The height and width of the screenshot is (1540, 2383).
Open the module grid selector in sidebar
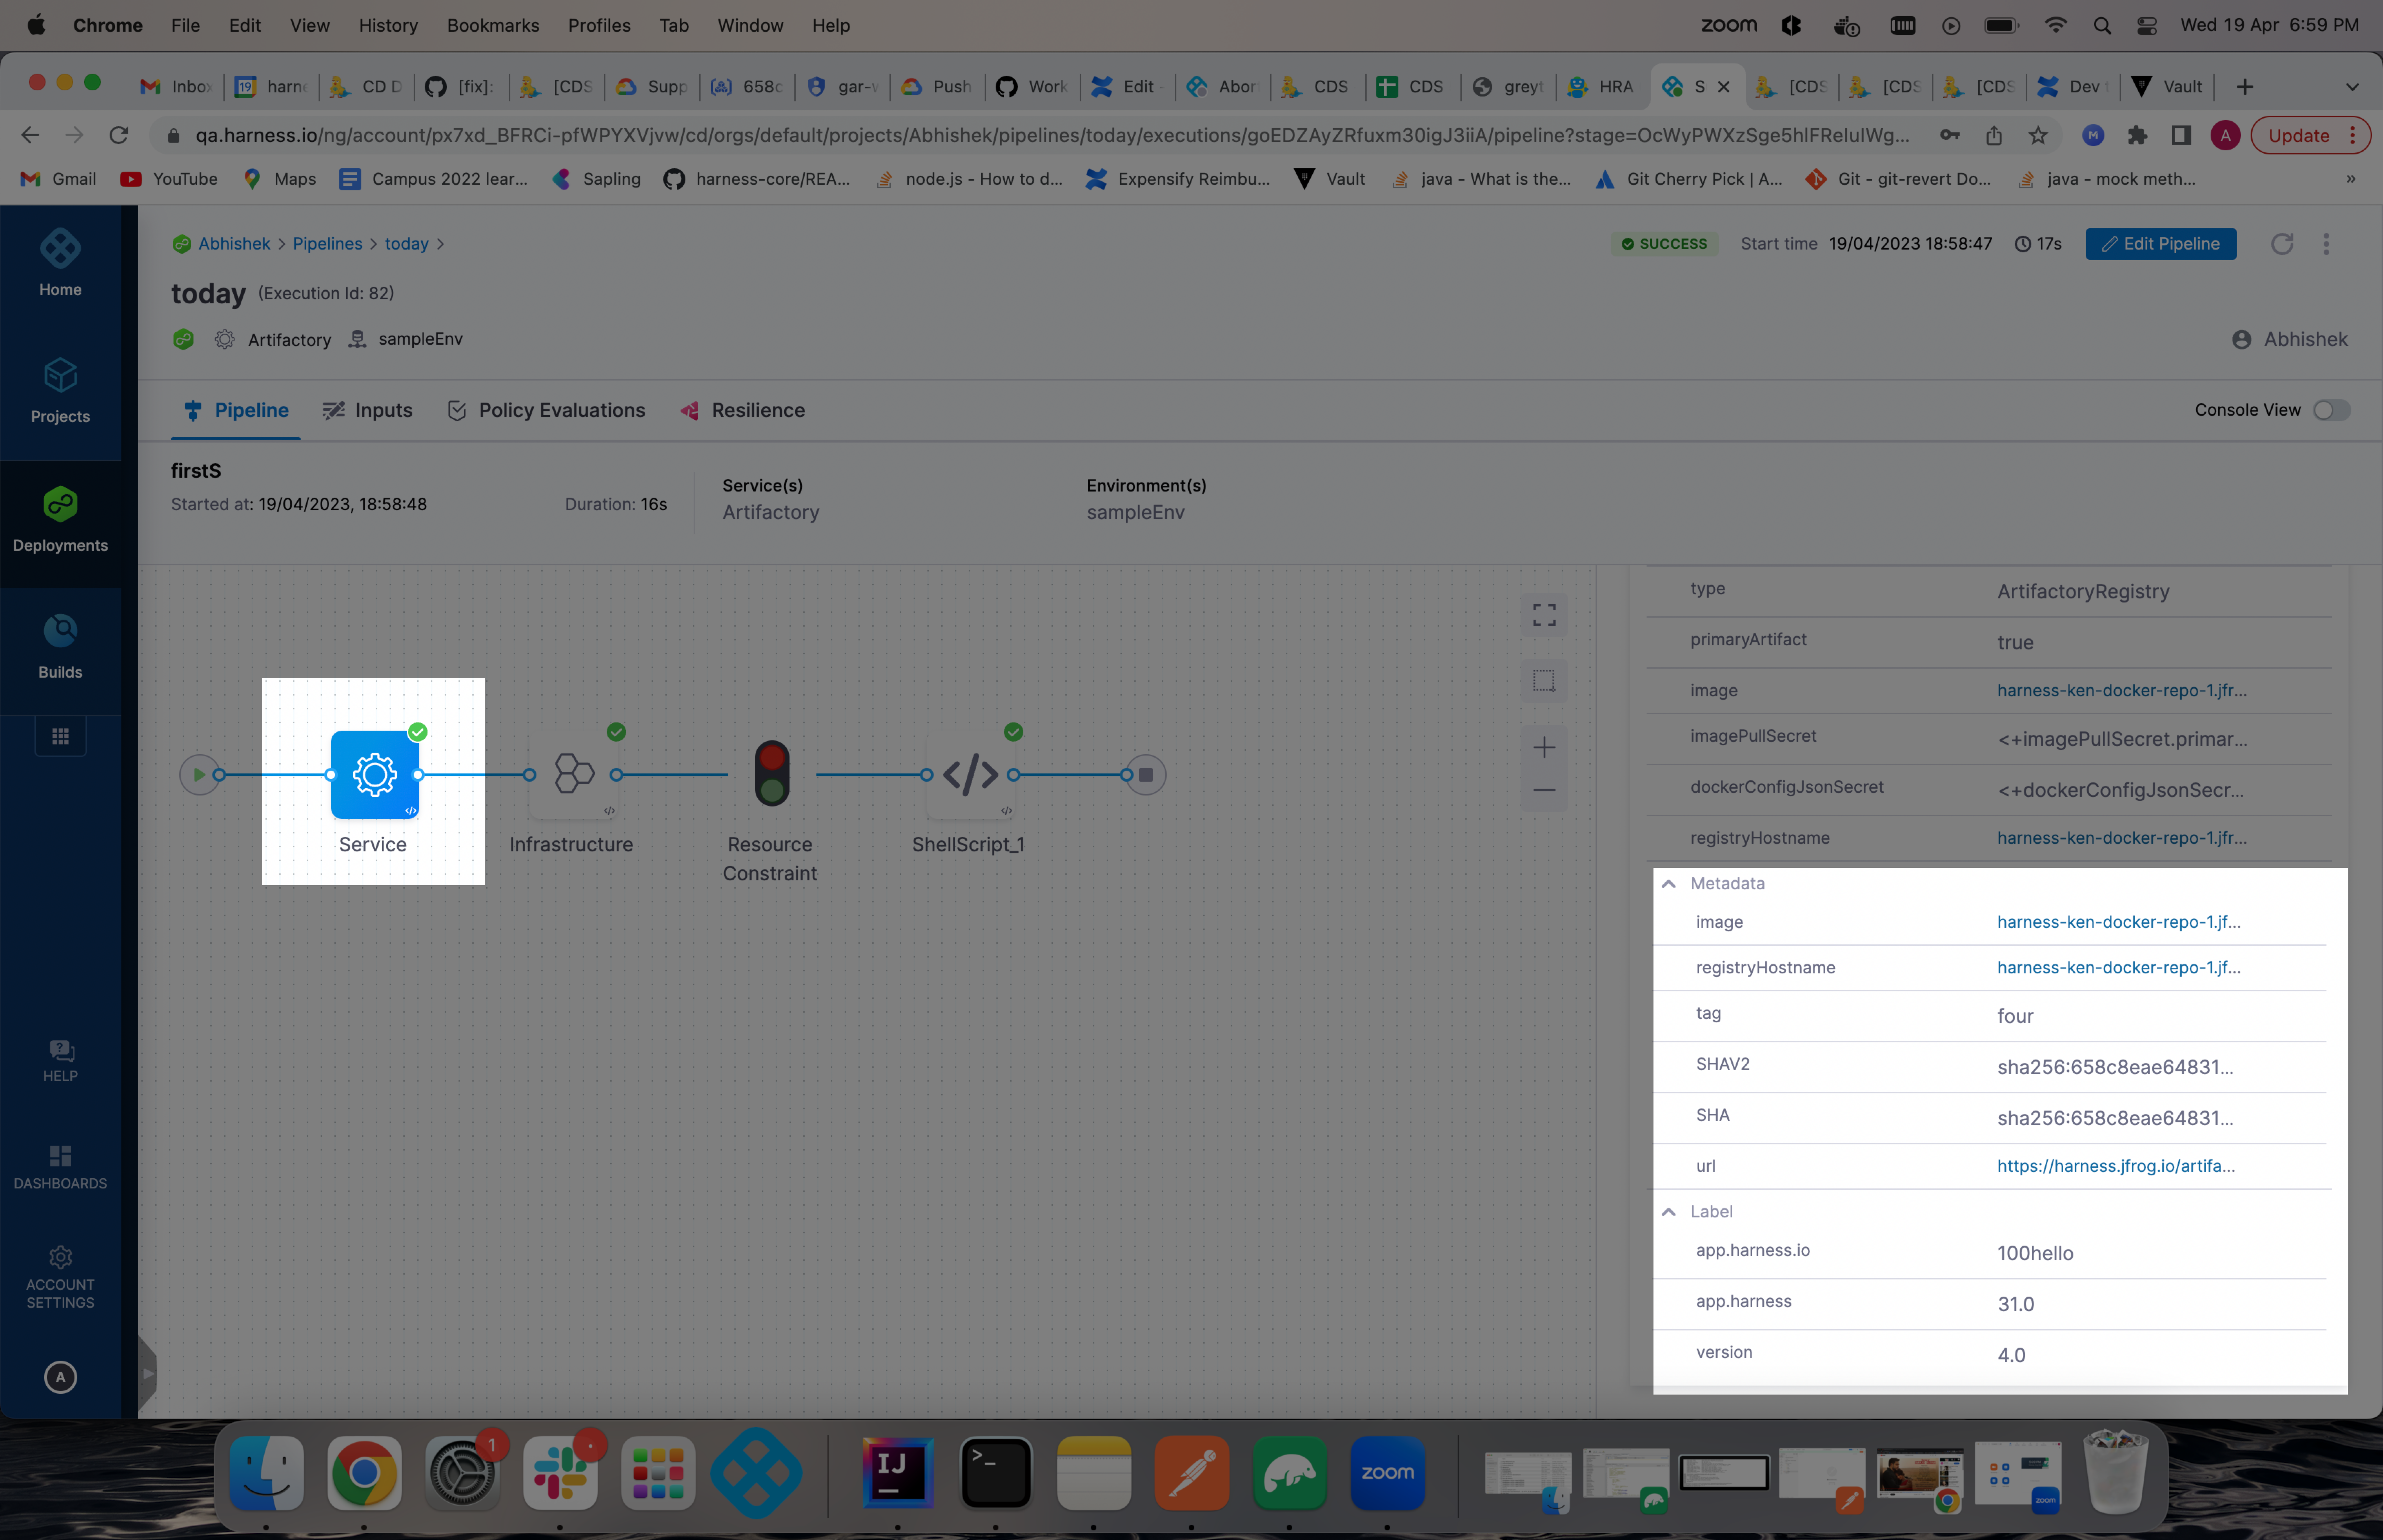pyautogui.click(x=60, y=736)
